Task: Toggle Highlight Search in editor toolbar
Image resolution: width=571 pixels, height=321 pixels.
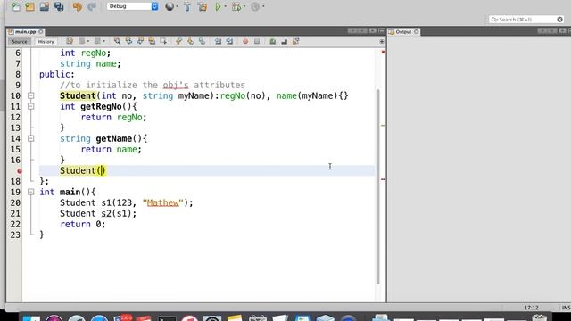Action: coord(152,42)
